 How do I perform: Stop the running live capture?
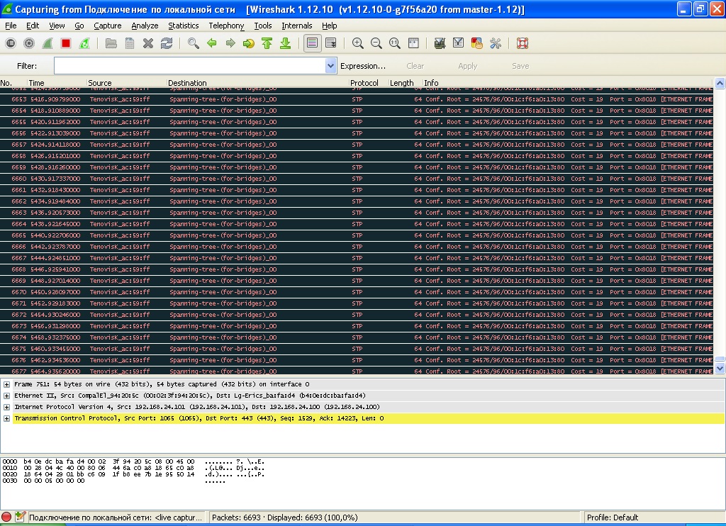tap(66, 43)
